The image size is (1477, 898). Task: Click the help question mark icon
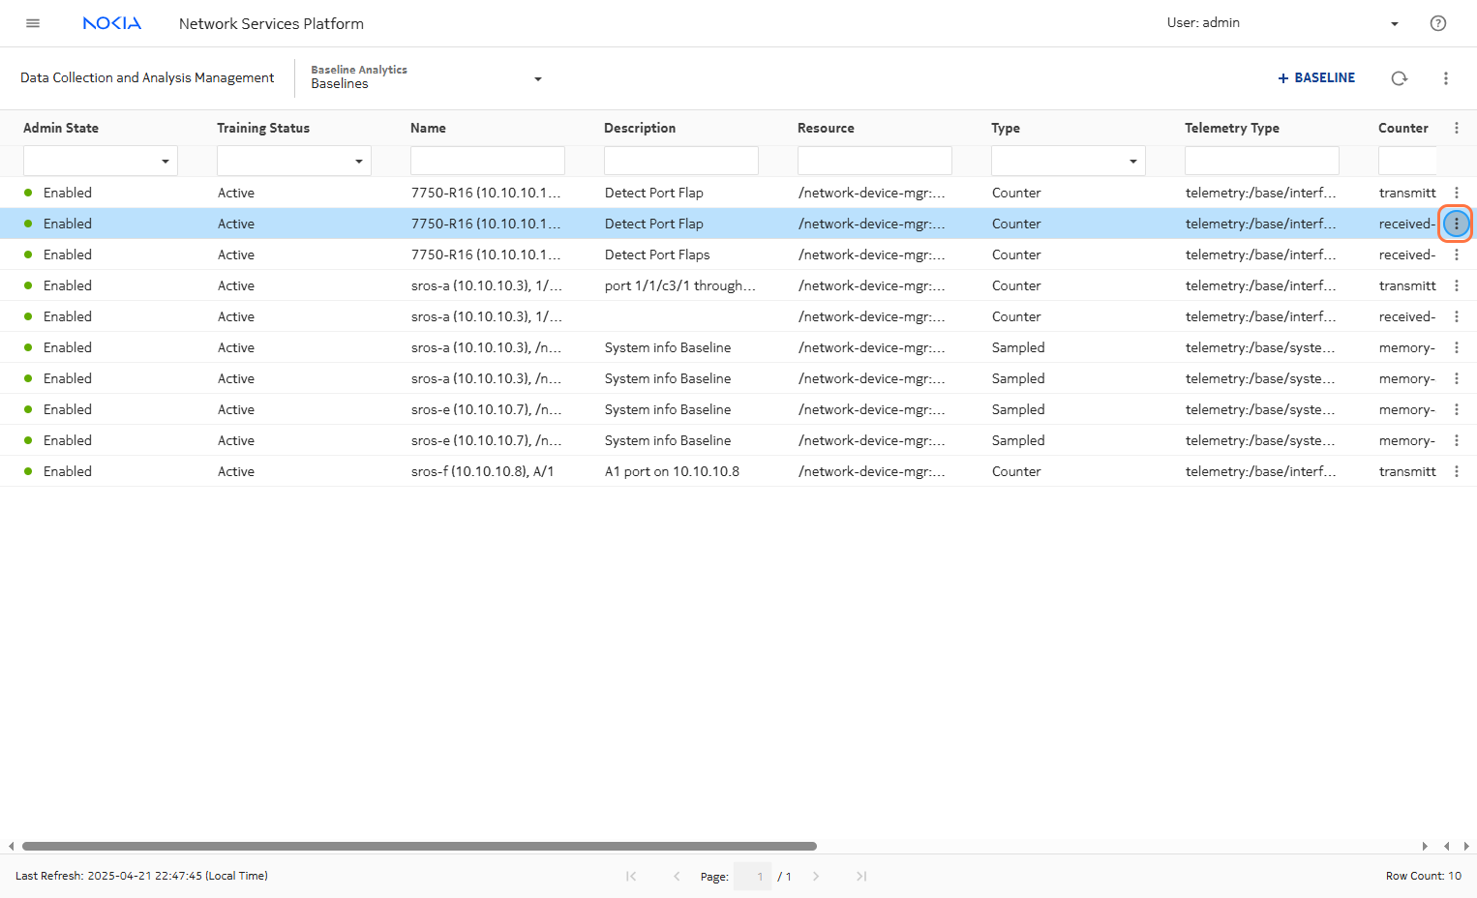(1437, 23)
